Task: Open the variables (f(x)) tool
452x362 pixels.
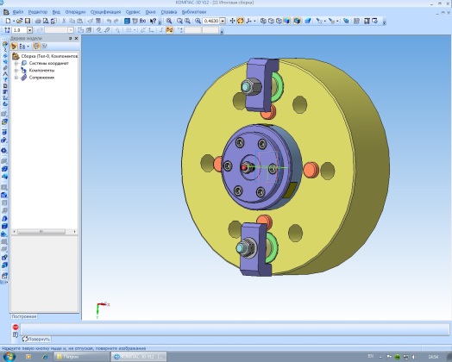Action: point(142,21)
